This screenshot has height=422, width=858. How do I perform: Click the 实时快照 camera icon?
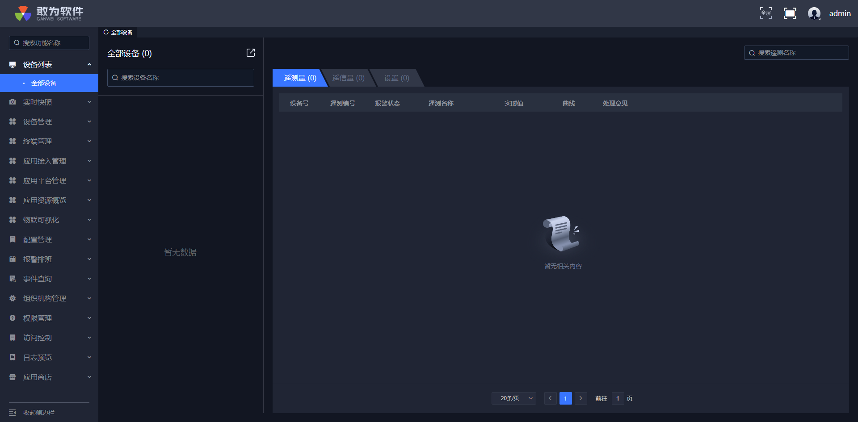[x=13, y=102]
